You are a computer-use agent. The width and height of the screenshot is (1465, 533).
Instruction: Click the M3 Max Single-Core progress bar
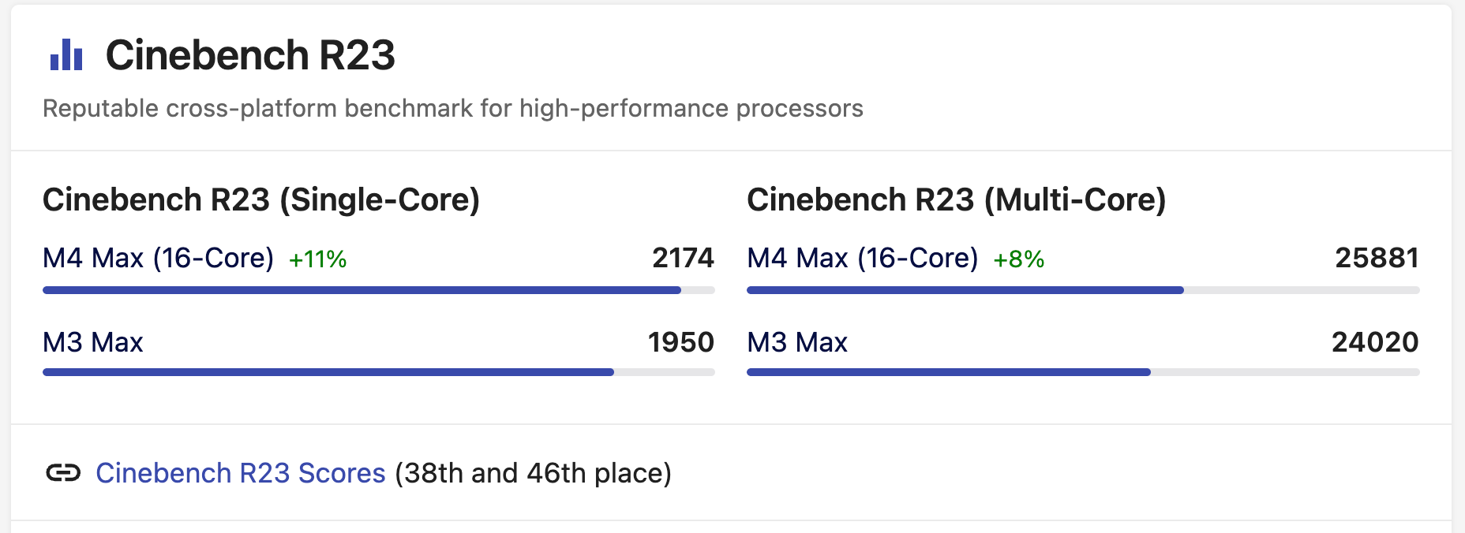(328, 372)
